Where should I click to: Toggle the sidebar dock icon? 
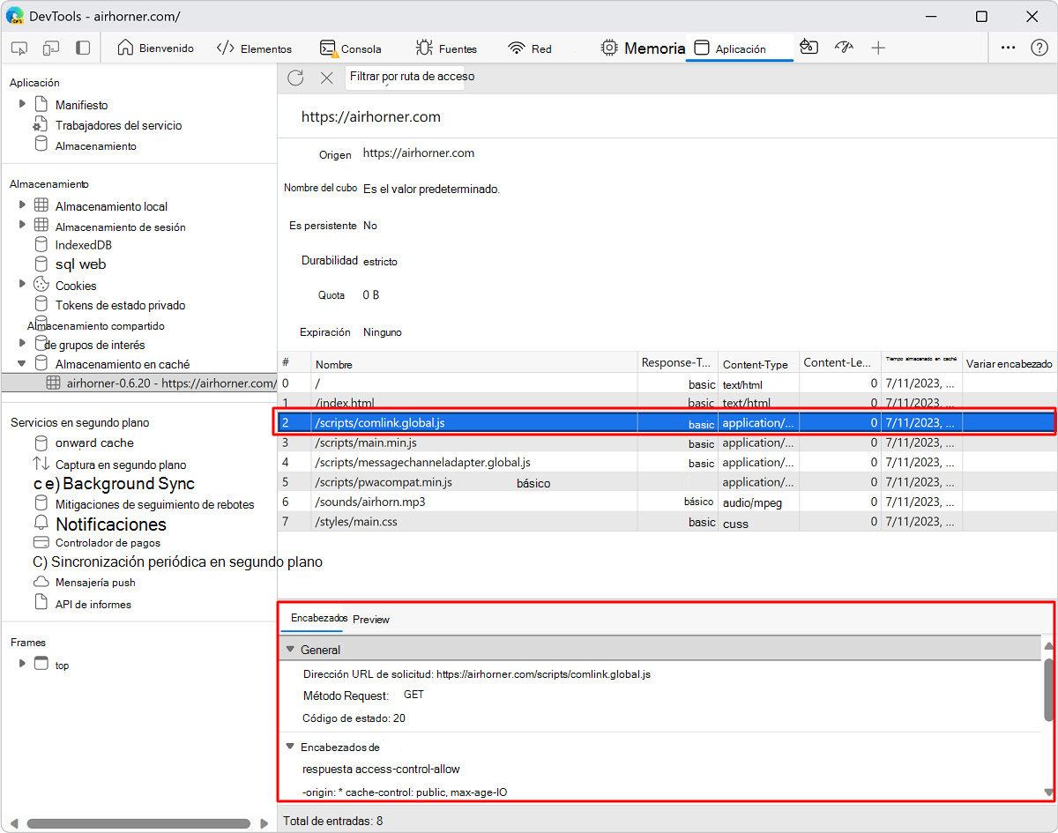83,48
